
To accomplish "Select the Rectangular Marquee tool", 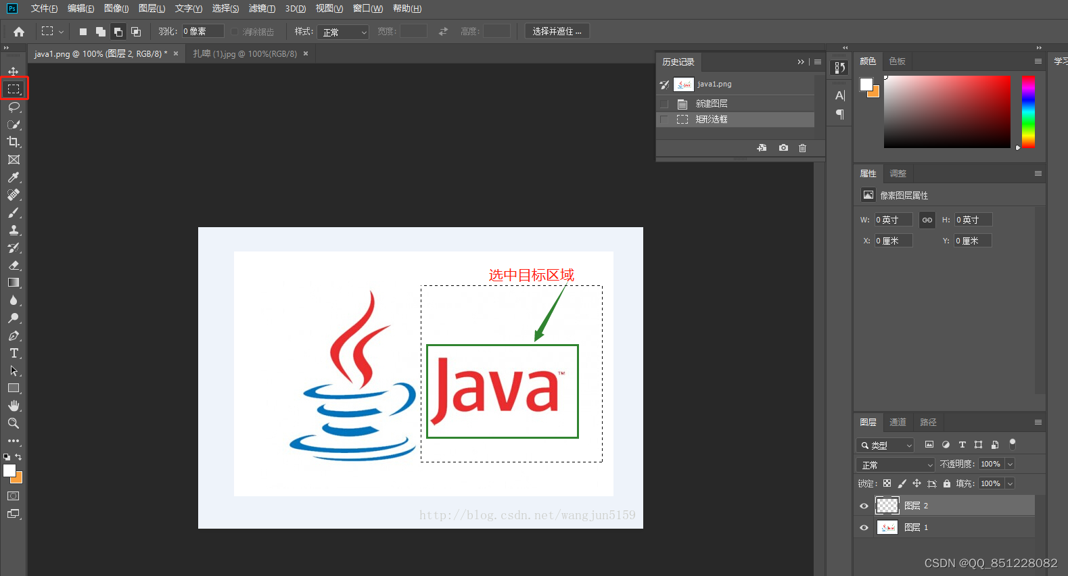I will (x=14, y=89).
